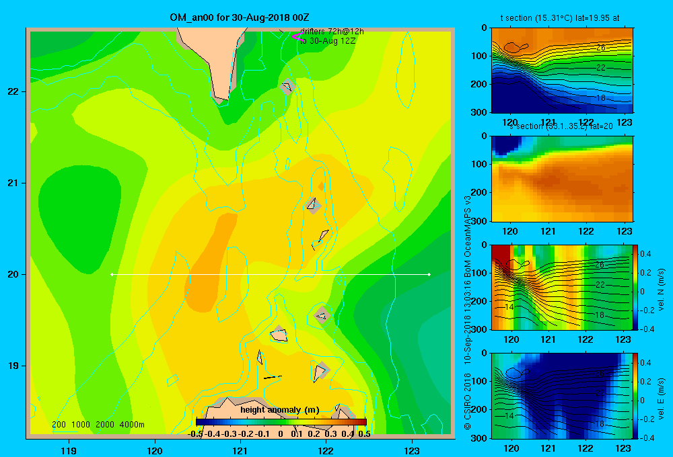The width and height of the screenshot is (673, 457).
Task: Click the '0.5' value on height anomaly scale
Action: (x=364, y=434)
